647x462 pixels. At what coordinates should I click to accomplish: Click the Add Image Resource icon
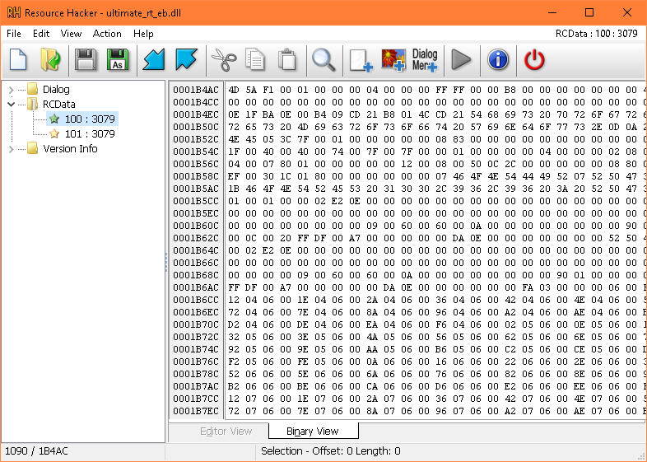[393, 59]
